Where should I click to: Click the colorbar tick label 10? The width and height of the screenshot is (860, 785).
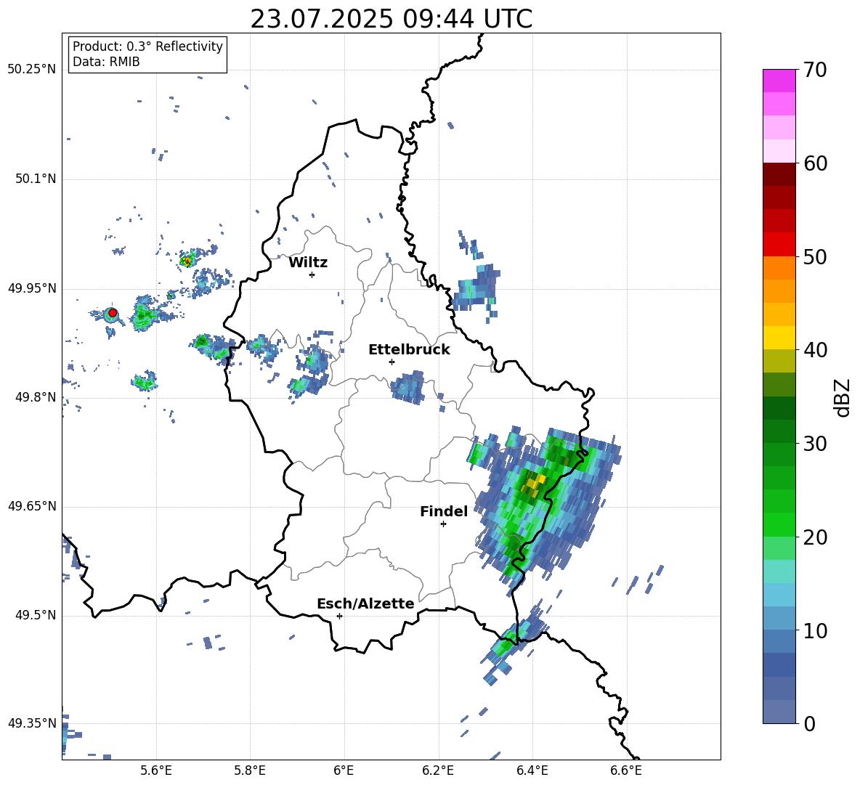815,630
